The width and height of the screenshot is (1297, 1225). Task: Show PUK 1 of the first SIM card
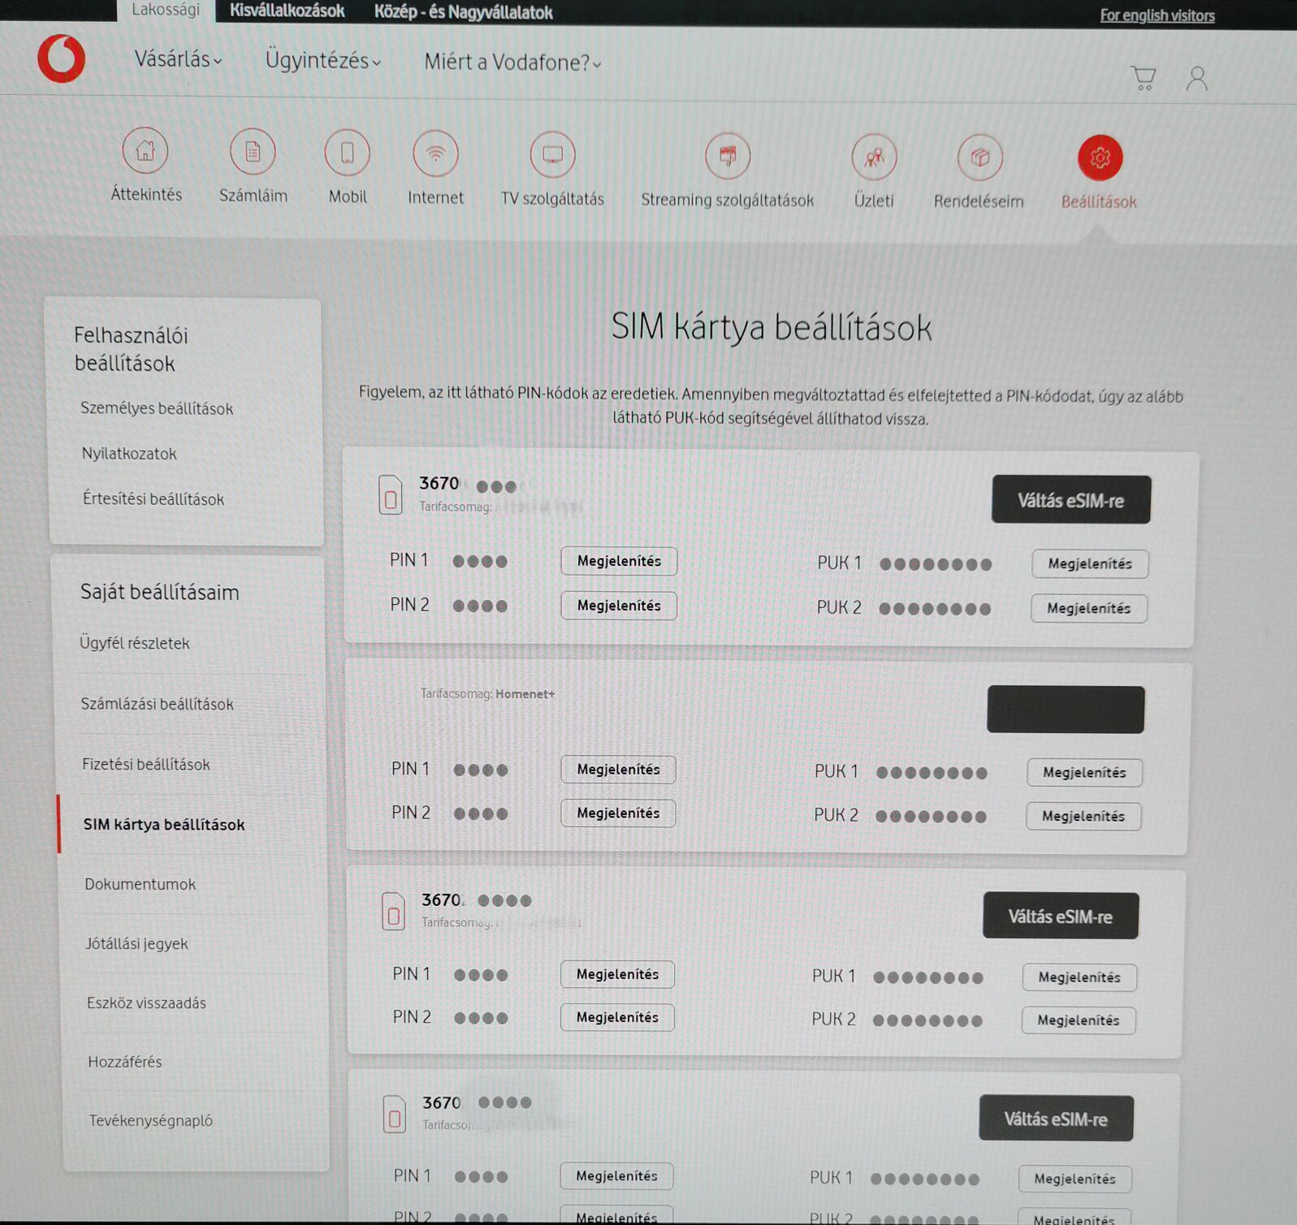point(1090,563)
